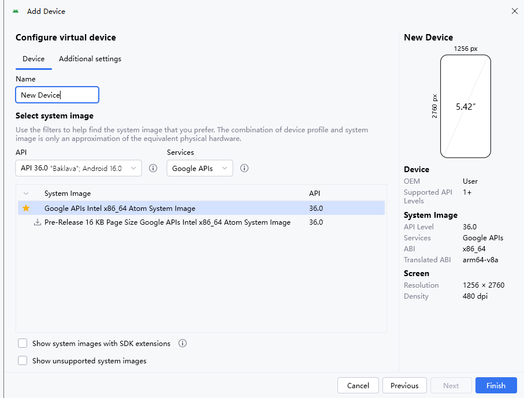Viewport: 524px width, 398px height.
Task: Download the Pre-Release 16 KB Page Size image
Action: tap(38, 222)
